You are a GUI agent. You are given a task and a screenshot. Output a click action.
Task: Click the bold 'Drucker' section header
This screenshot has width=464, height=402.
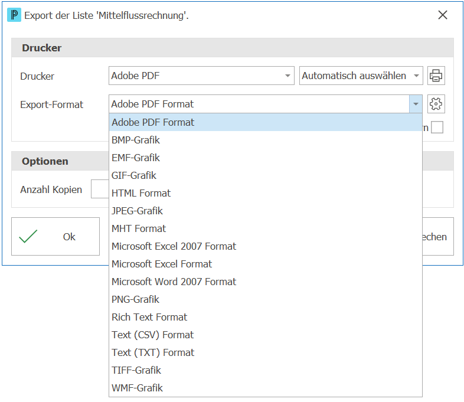[42, 48]
